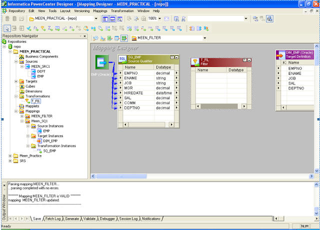Open the Transformation Developer tool

(x=110, y=38)
